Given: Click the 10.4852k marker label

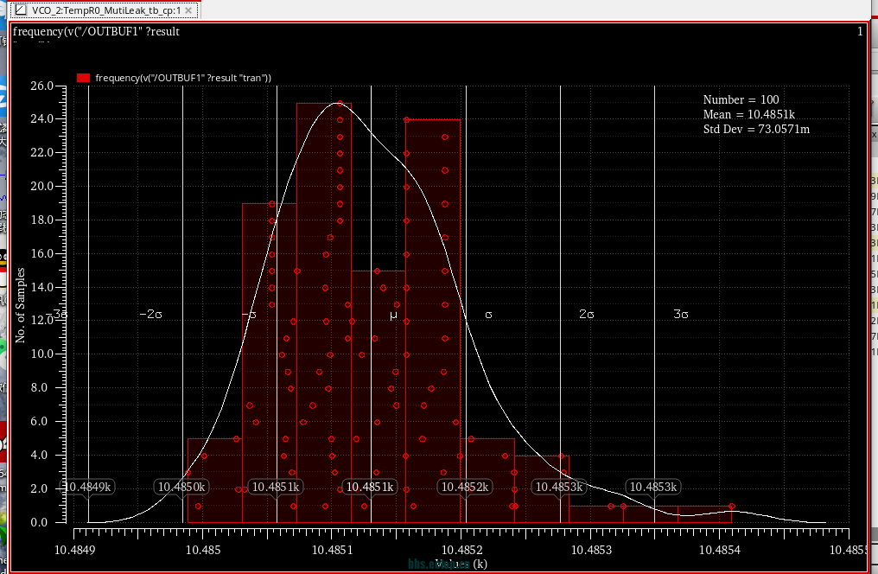Looking at the screenshot, I should click(465, 488).
